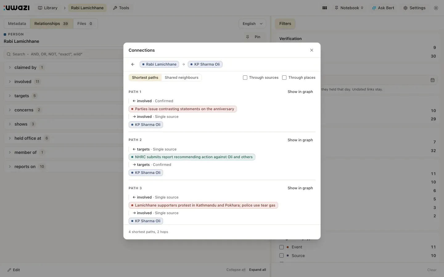Click the Uwazi logo
Viewport: 444px width, 277px height.
coord(17,8)
